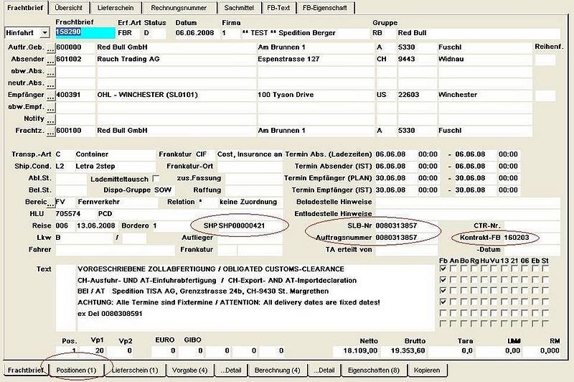This screenshot has height=382, width=574.
Task: Open the Frachtz. lookup ellipsis button
Action: [51, 132]
